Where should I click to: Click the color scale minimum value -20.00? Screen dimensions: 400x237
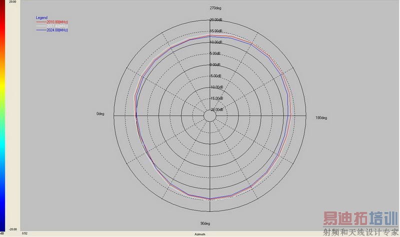point(13,229)
